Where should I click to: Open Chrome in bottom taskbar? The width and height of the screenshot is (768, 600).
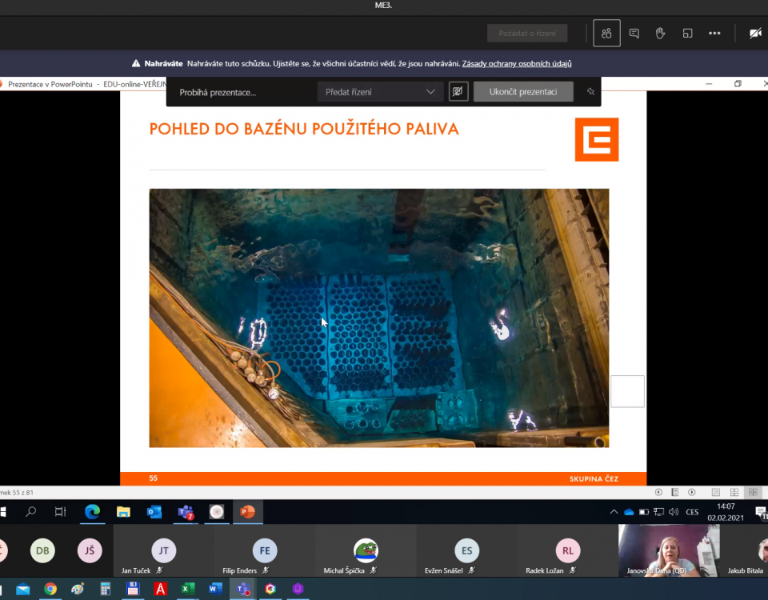(50, 589)
